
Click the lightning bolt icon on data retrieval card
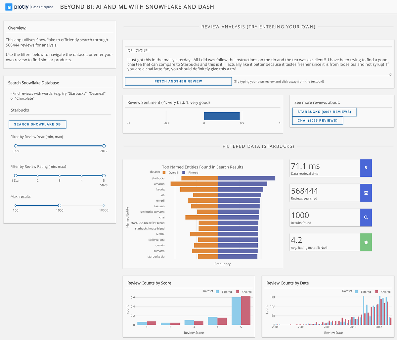(x=366, y=168)
